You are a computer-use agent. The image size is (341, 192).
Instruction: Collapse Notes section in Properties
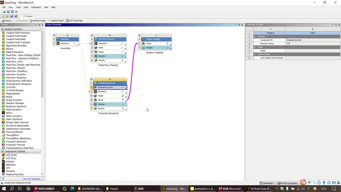point(255,47)
